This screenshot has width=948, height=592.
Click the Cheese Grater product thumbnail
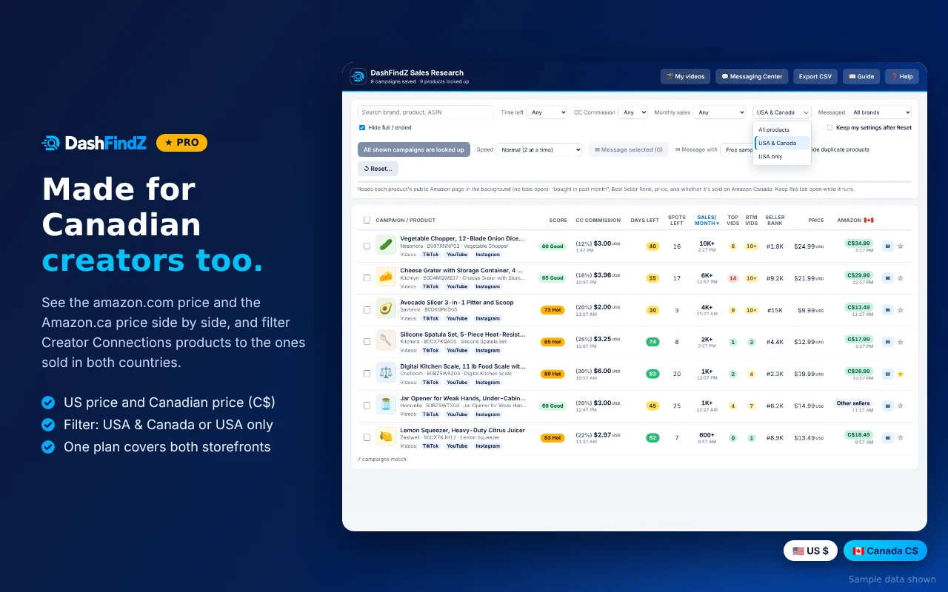(385, 277)
